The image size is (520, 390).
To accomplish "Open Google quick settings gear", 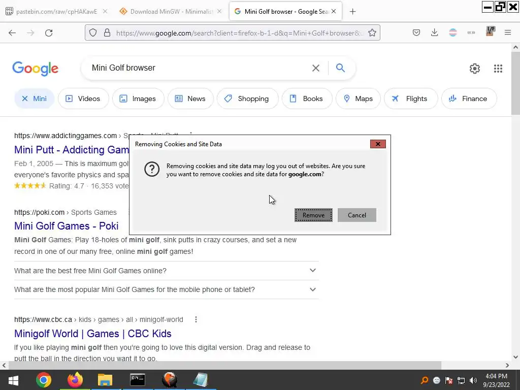I will pos(475,69).
